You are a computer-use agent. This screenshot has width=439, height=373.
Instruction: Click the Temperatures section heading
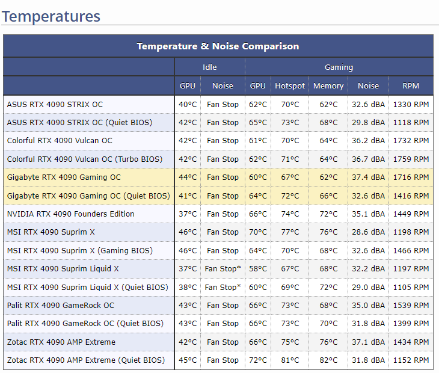[x=51, y=16]
